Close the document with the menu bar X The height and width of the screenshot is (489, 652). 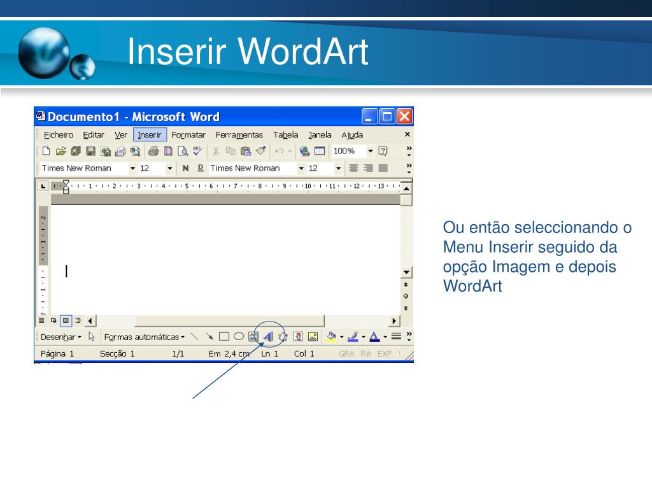(407, 134)
